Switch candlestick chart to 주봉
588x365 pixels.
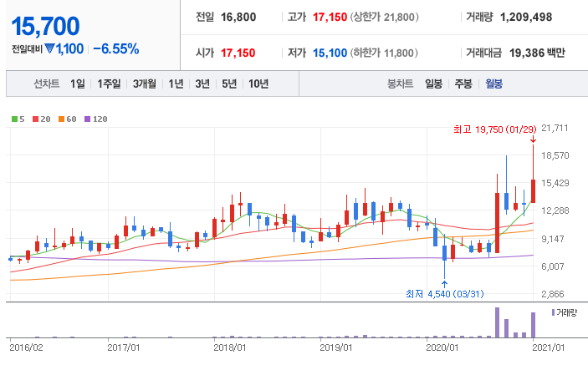(x=463, y=84)
